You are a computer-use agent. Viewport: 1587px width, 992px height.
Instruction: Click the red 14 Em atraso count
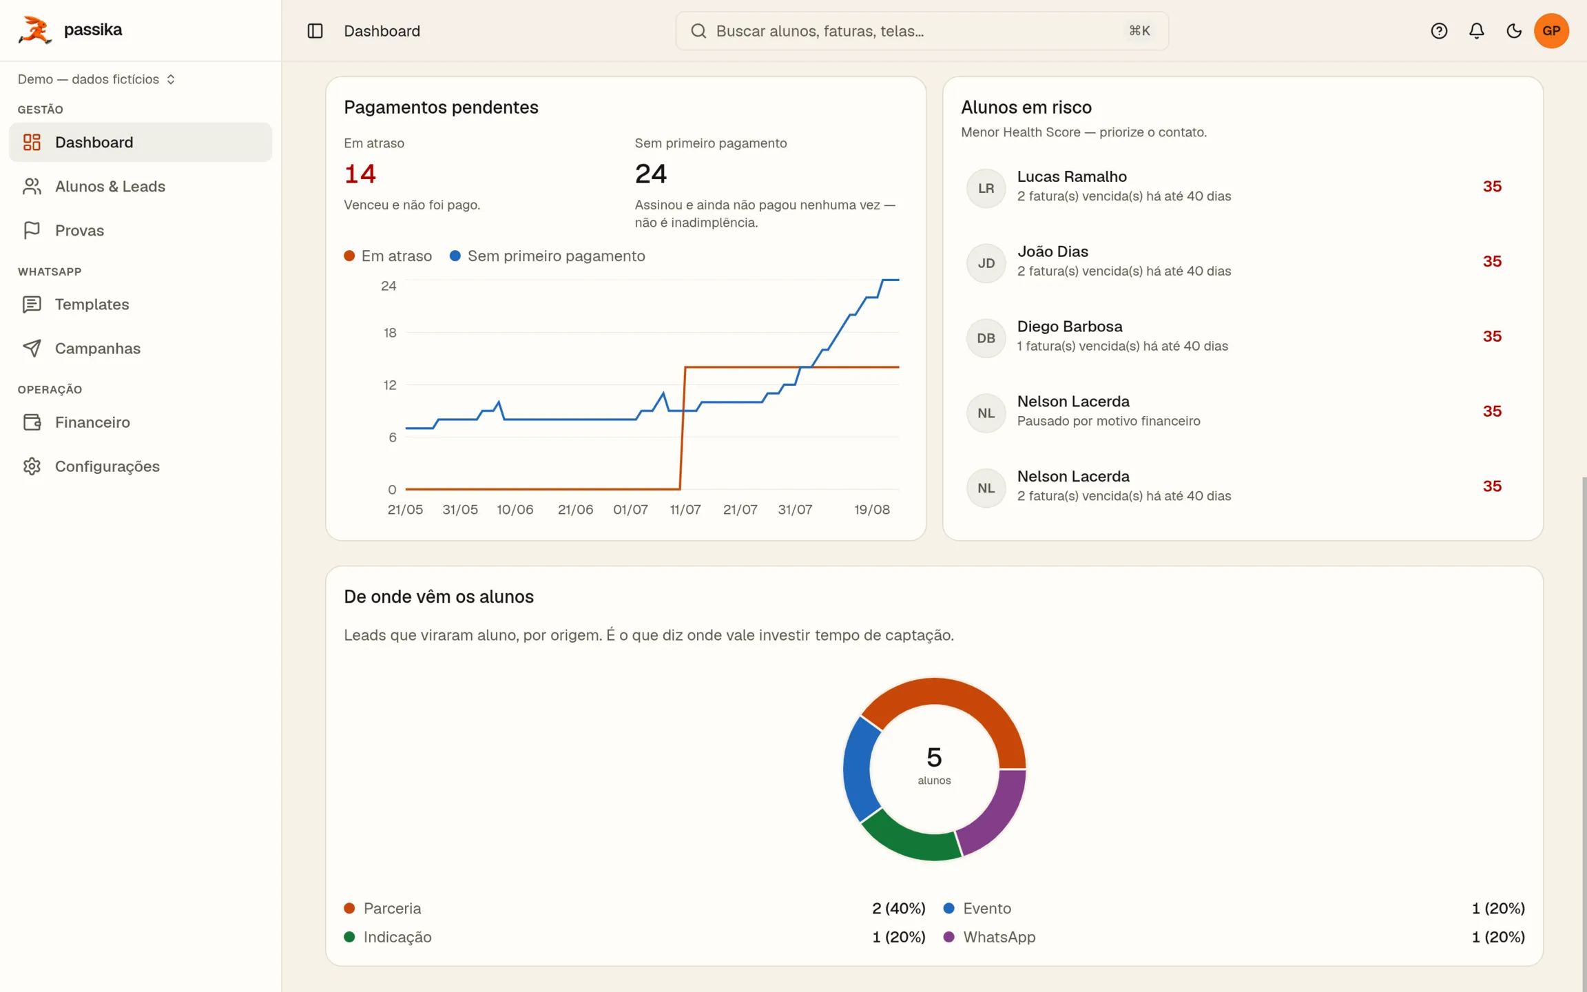[x=360, y=174]
